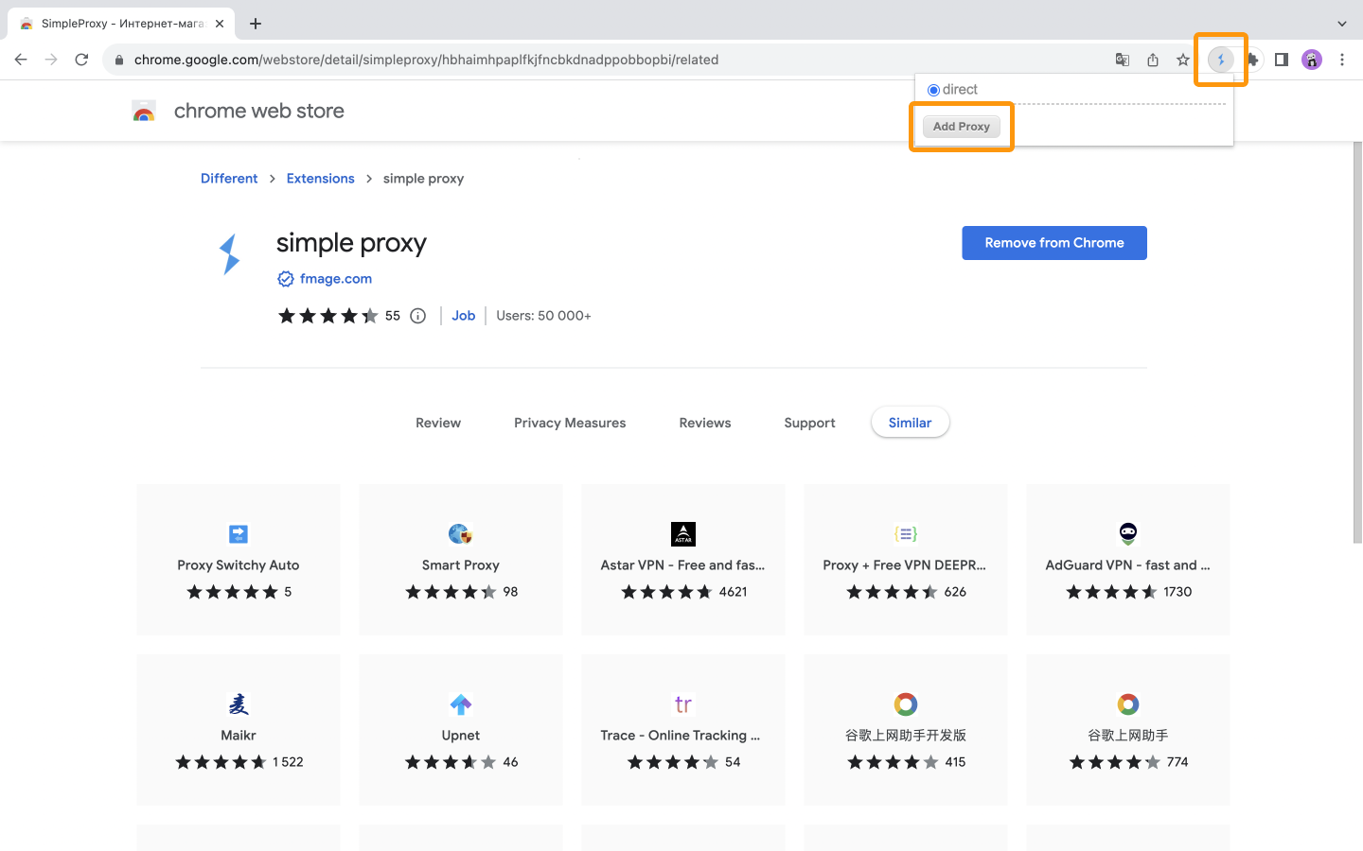Open the fmage.com publisher link
The width and height of the screenshot is (1363, 851).
(336, 279)
